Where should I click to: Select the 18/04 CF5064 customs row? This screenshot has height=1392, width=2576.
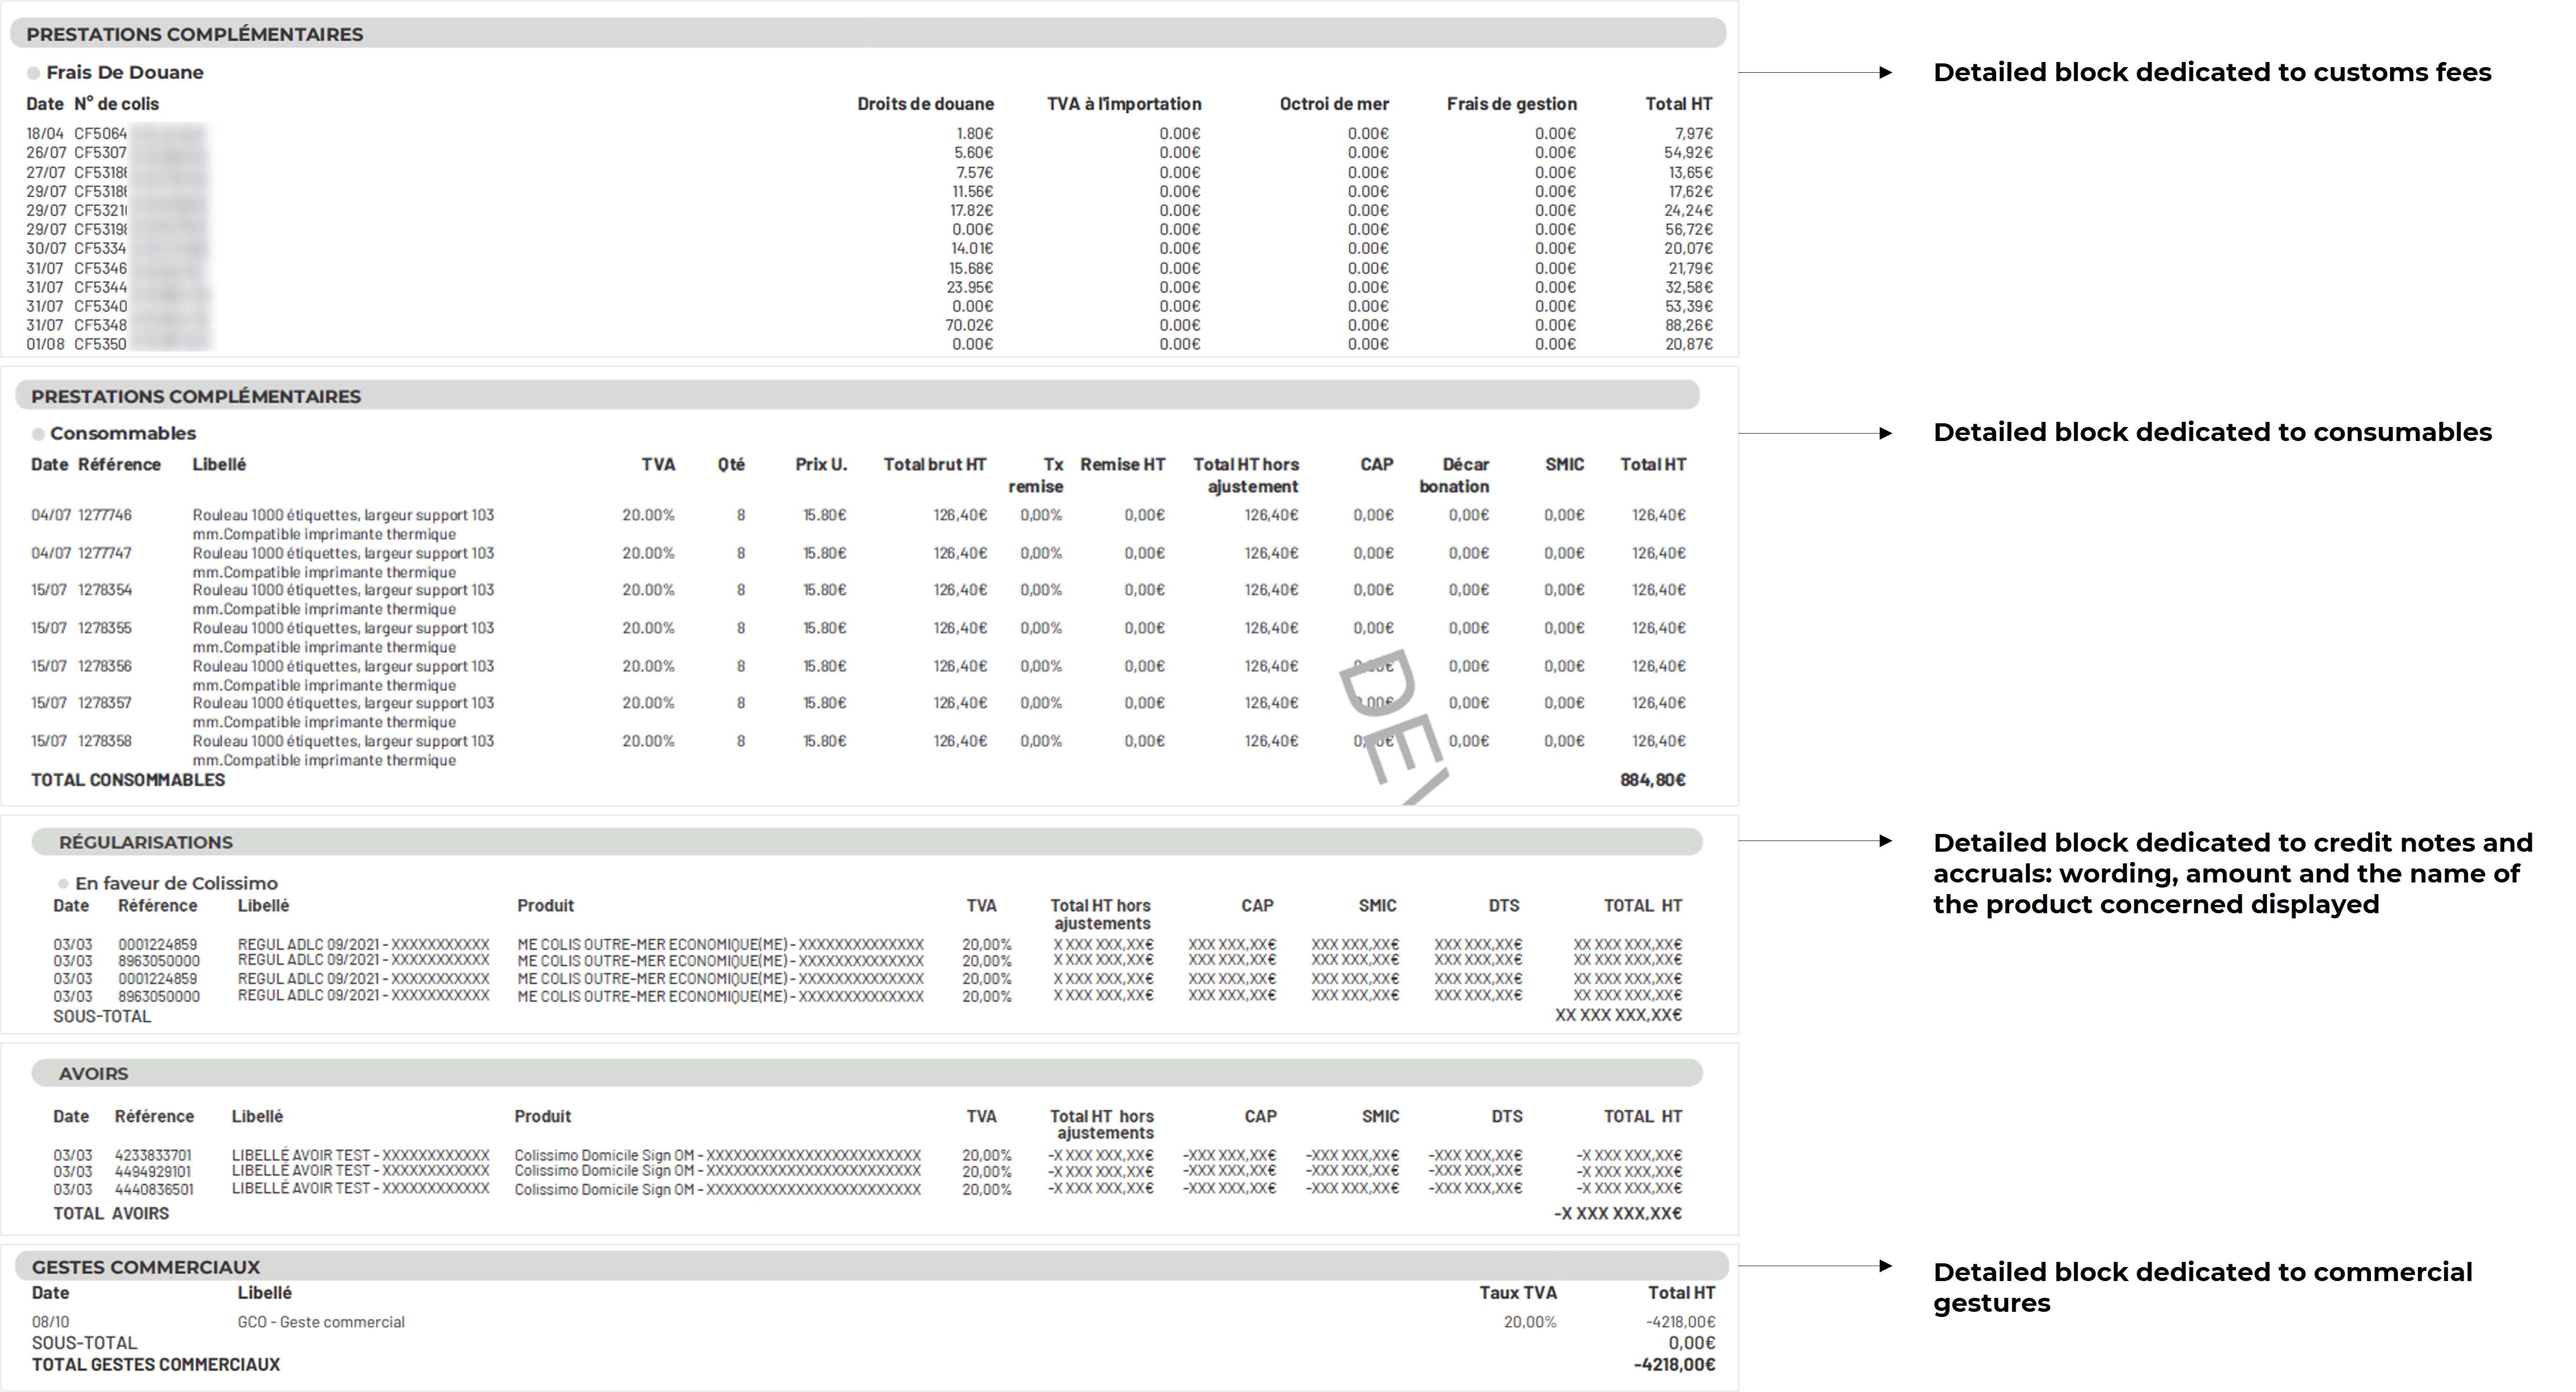[869, 133]
